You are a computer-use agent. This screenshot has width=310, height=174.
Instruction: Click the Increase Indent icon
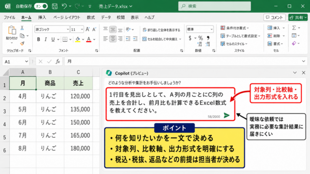click(135, 39)
